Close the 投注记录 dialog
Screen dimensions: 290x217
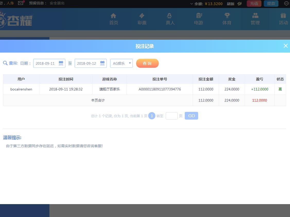coord(285,46)
